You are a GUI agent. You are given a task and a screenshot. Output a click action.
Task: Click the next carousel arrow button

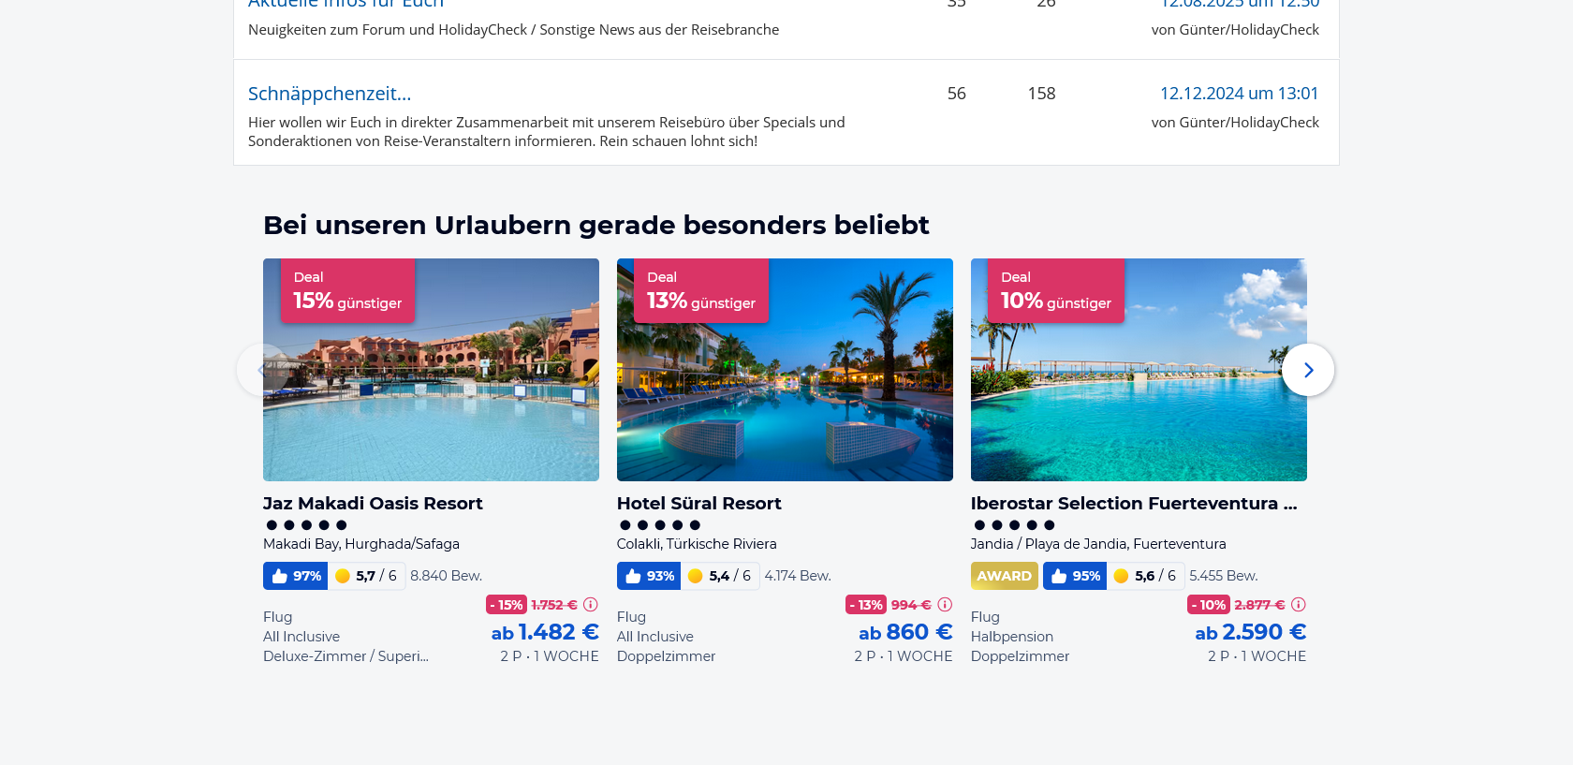tap(1308, 370)
